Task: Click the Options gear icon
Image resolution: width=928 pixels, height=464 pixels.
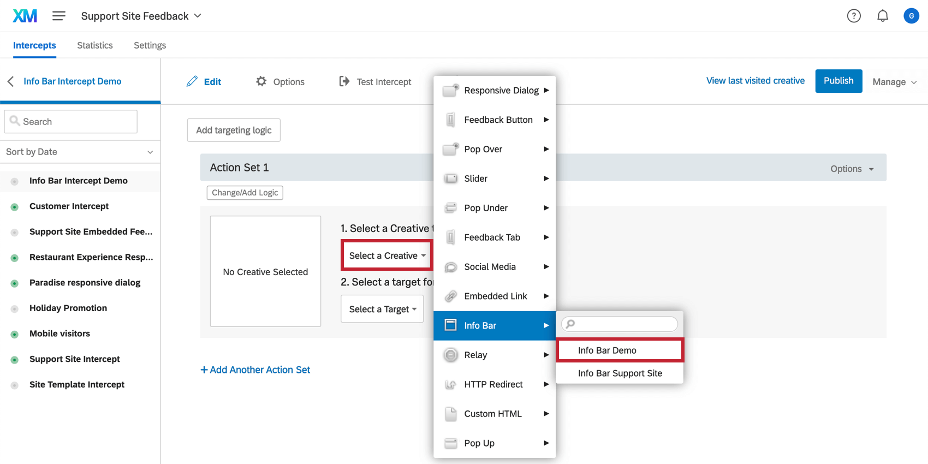Action: pyautogui.click(x=261, y=81)
